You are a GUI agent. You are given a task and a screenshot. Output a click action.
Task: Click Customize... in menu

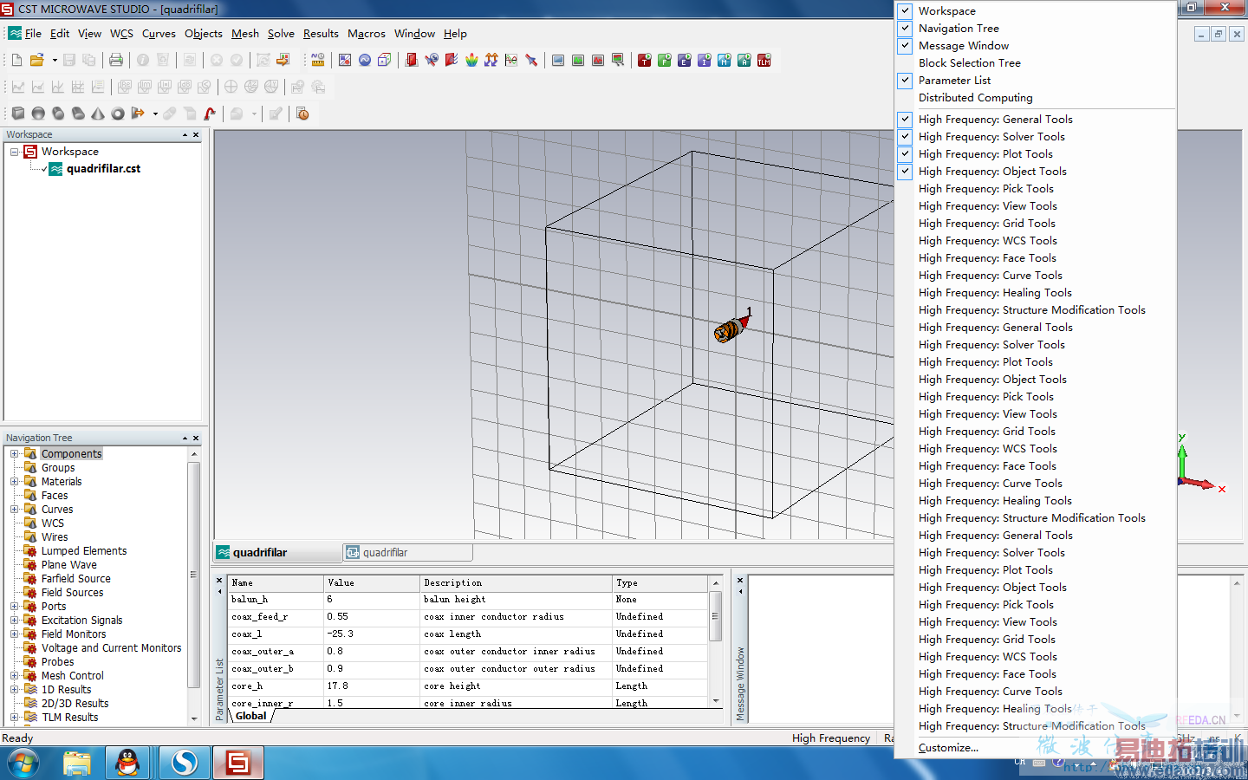[948, 748]
